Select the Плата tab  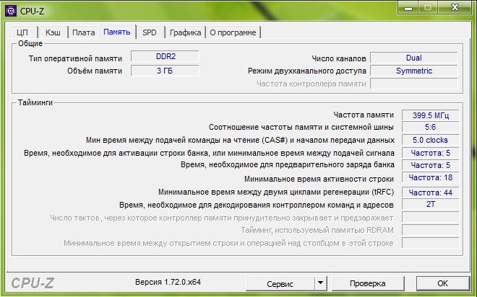(83, 32)
